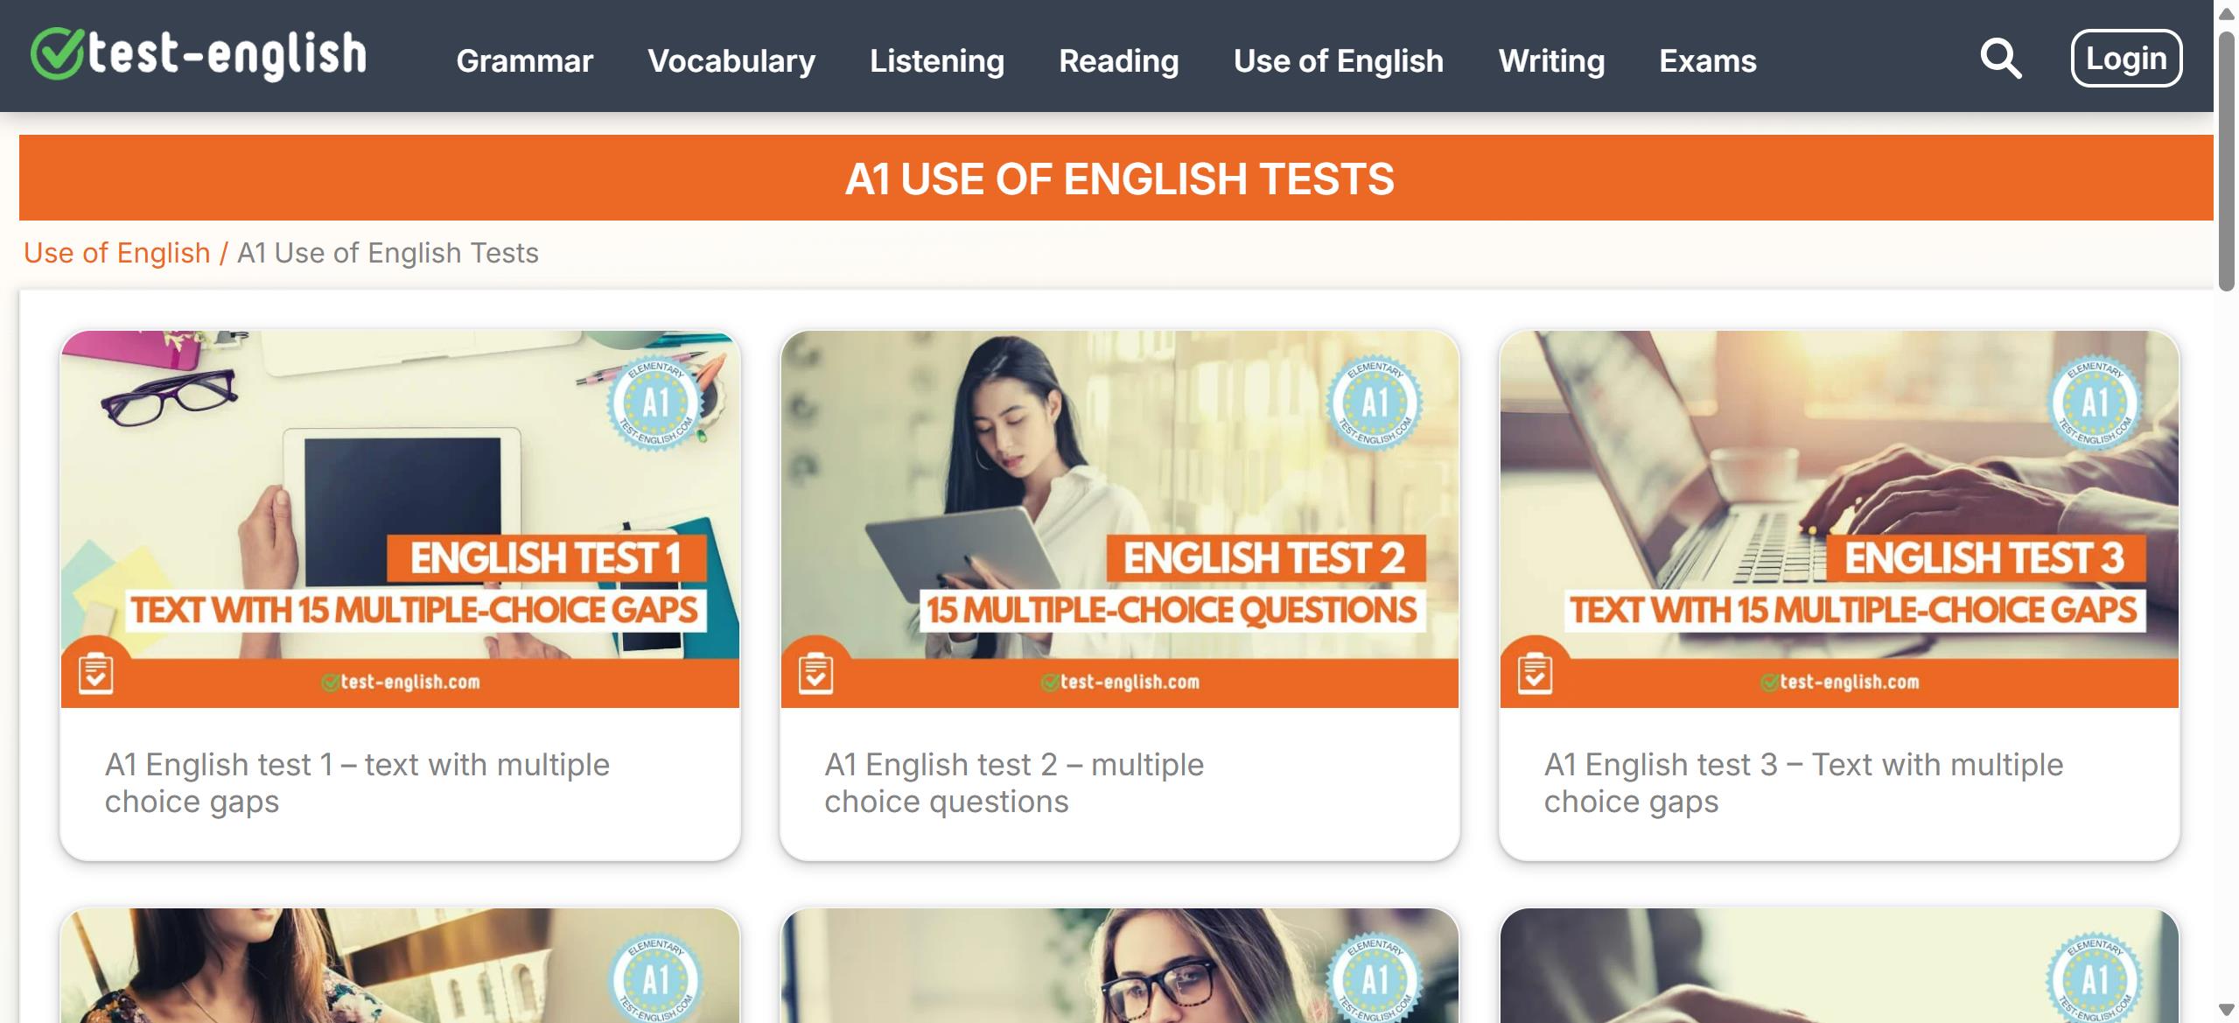Click the A1 Elementary badge on English Test 1
This screenshot has height=1023, width=2239.
coord(655,403)
